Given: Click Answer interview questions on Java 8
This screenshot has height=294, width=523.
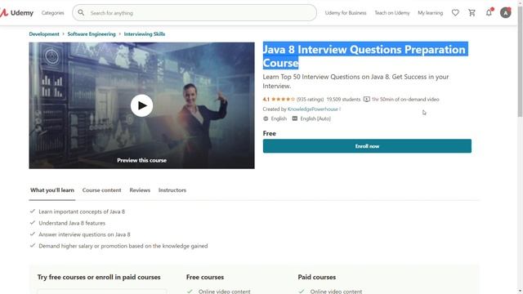Looking at the screenshot, I should 84,234.
